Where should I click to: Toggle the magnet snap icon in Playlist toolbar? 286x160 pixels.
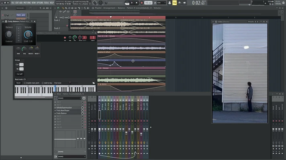58,8
